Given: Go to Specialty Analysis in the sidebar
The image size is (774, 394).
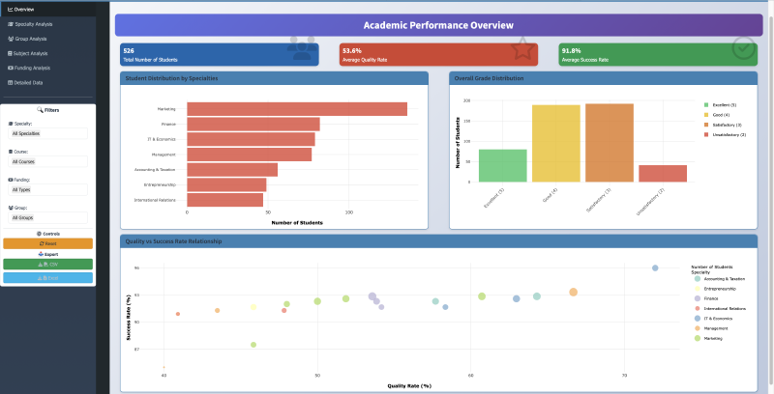Looking at the screenshot, I should coord(47,24).
